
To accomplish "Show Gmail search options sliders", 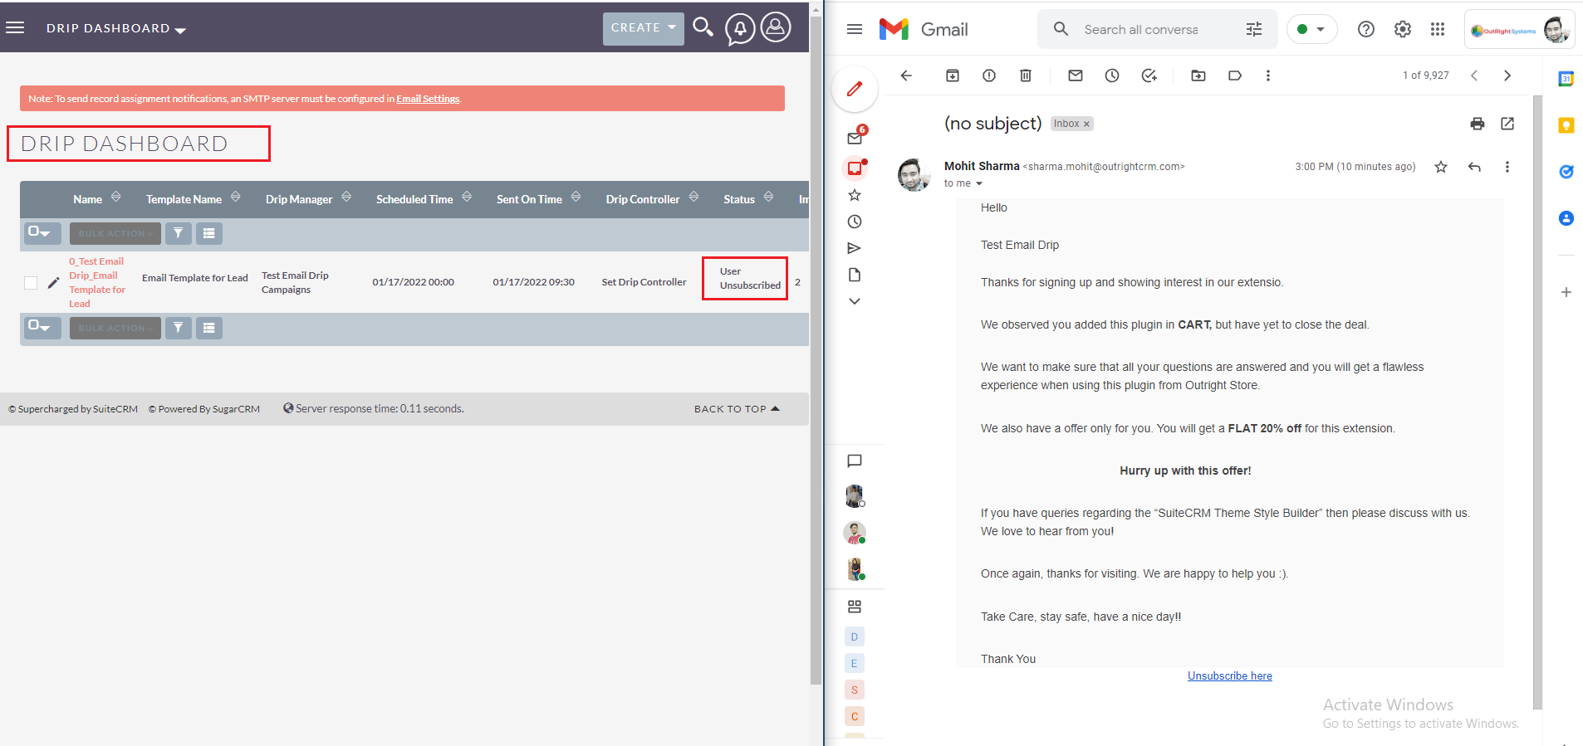I will (1254, 29).
